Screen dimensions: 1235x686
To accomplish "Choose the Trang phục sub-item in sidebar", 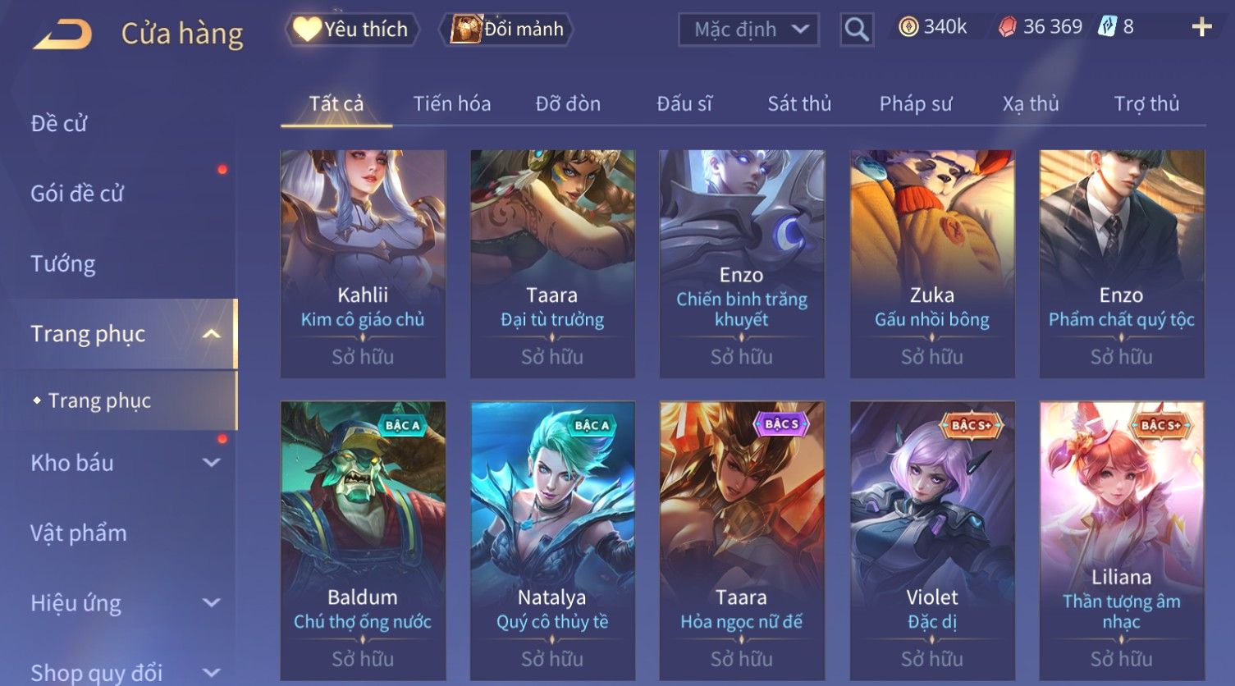I will point(99,400).
